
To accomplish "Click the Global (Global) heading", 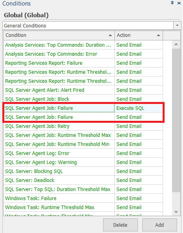I will 26,15.
